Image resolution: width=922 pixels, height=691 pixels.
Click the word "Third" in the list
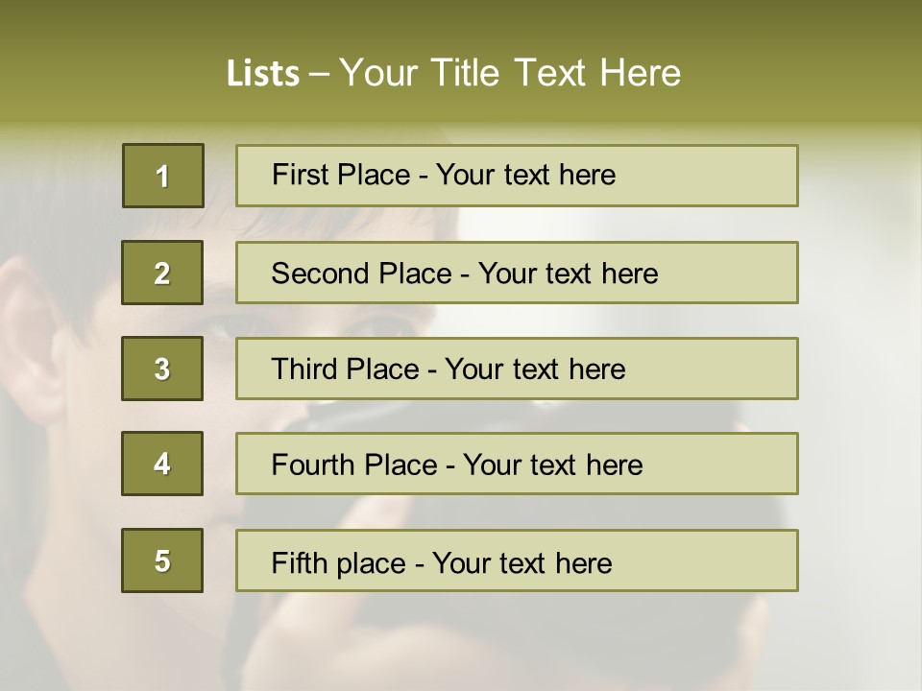pyautogui.click(x=305, y=369)
